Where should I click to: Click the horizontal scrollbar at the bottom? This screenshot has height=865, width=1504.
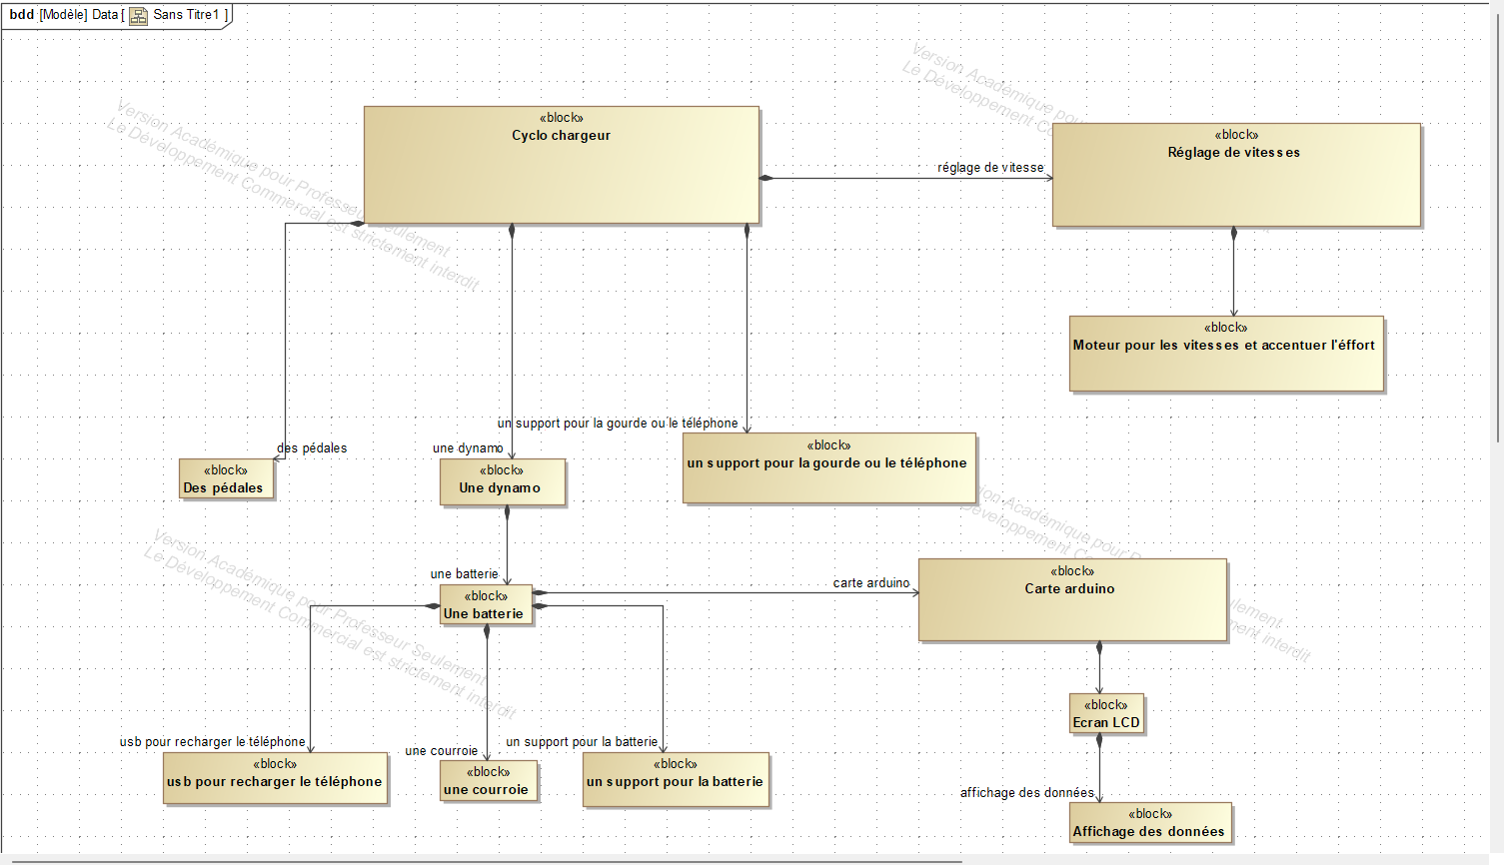(x=480, y=860)
